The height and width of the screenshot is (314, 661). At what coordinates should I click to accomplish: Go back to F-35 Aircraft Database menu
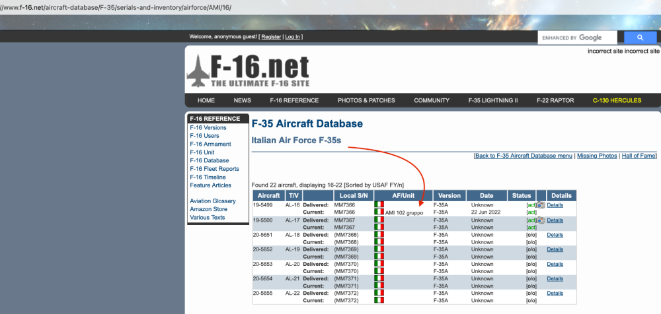[x=524, y=156]
